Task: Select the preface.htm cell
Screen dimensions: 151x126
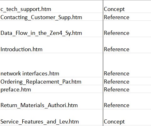Action: [x=51, y=89]
